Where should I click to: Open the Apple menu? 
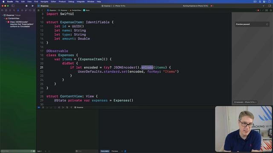coord(3,2)
